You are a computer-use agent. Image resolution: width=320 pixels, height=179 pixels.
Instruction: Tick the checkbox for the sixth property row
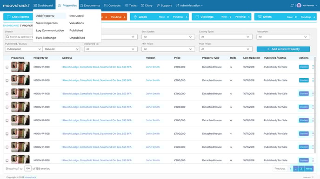(x=7, y=134)
